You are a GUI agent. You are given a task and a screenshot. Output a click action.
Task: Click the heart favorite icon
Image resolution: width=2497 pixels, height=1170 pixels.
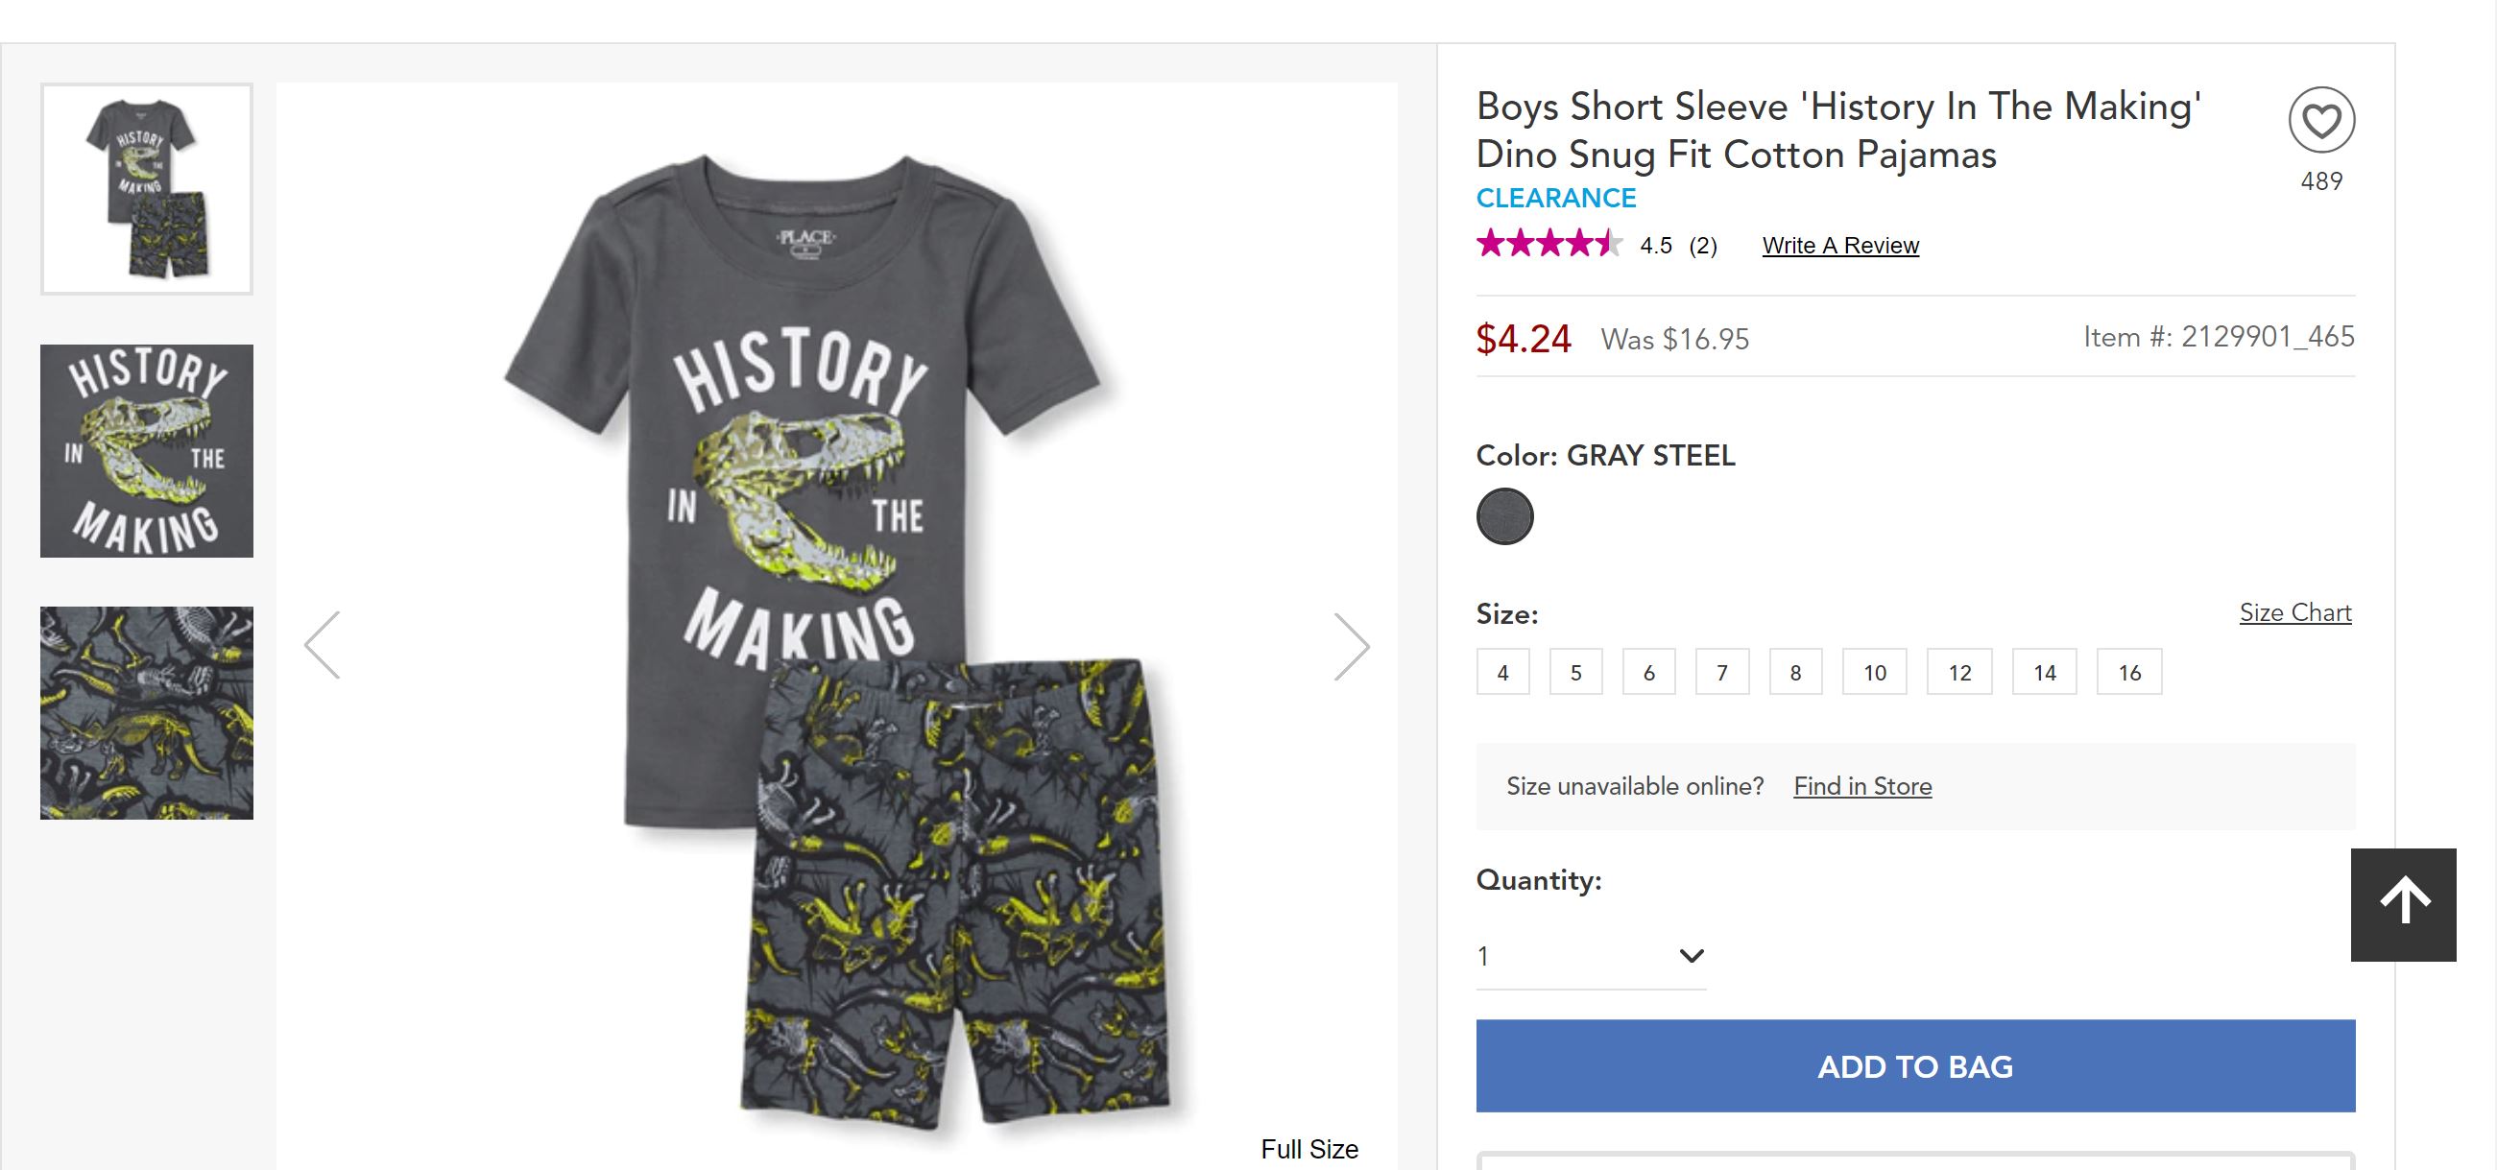tap(2321, 120)
